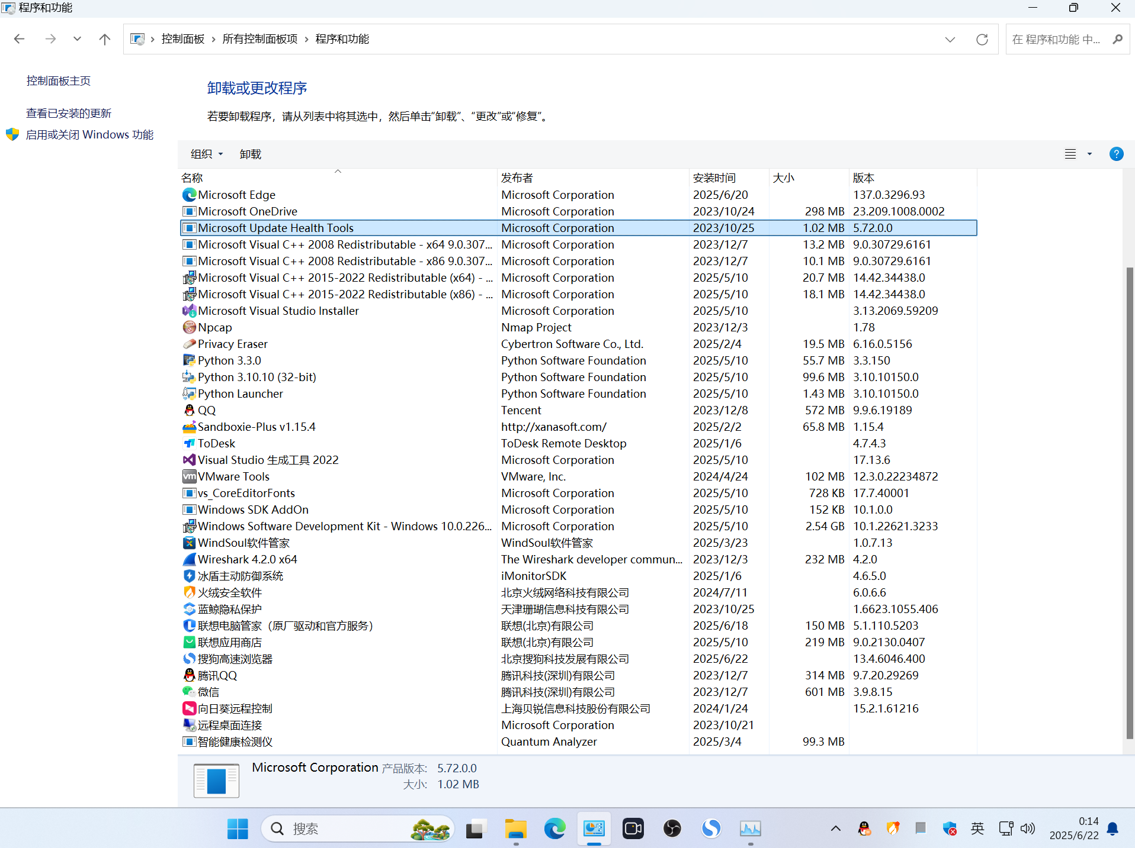Select 远程桌面连接 entry
Viewport: 1135px width, 848px height.
click(578, 725)
